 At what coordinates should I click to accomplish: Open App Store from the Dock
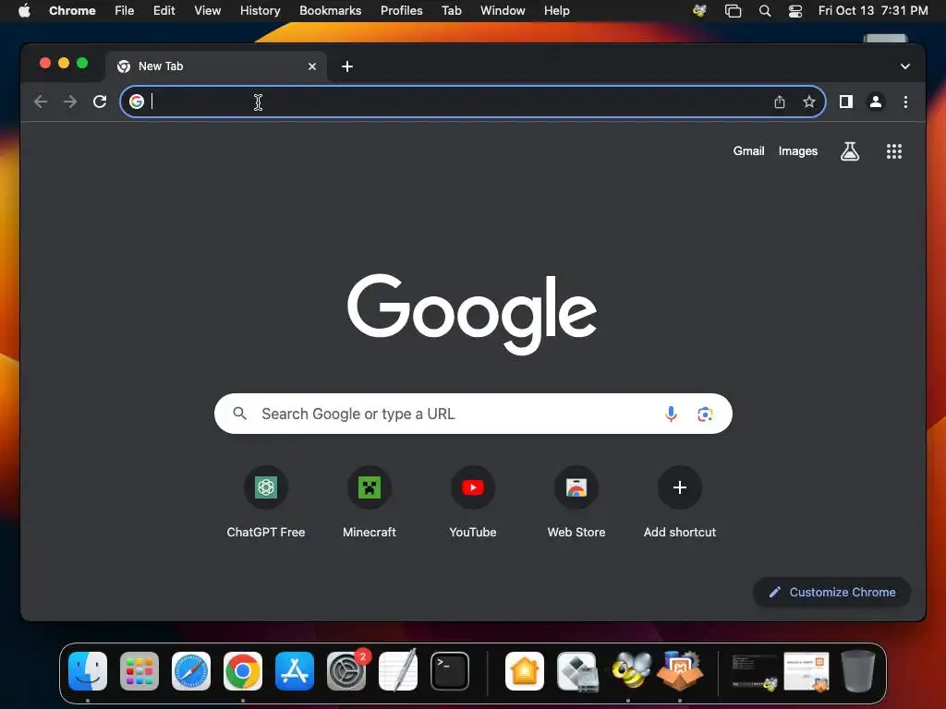[x=295, y=671]
